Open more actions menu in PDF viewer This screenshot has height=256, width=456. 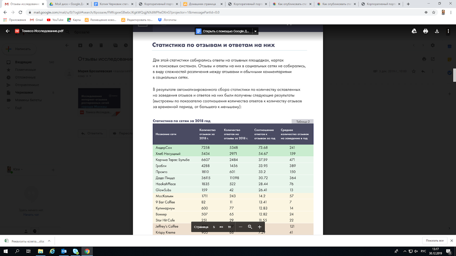point(448,31)
